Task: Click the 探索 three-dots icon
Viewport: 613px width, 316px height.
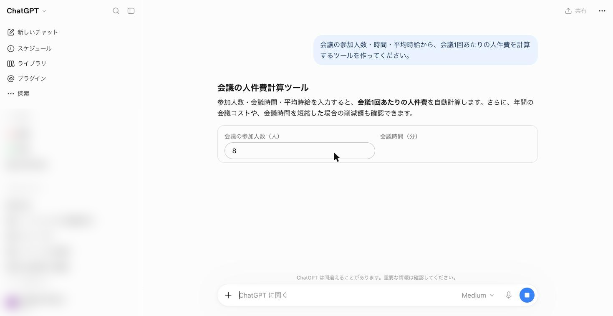Action: pyautogui.click(x=11, y=94)
